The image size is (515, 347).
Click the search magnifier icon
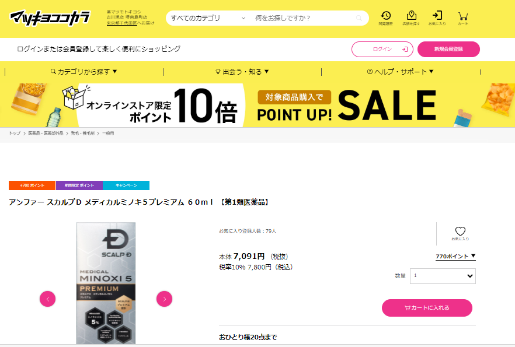(359, 18)
